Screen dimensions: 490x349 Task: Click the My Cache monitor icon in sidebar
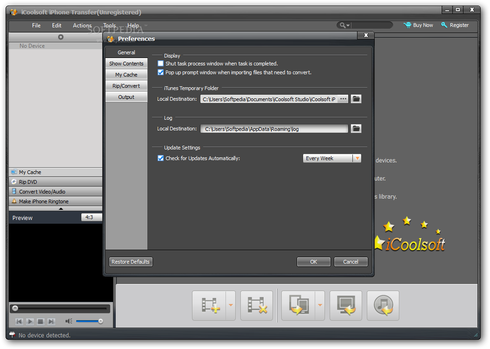click(14, 172)
